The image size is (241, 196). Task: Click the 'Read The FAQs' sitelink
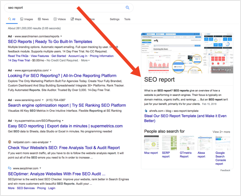click(18, 56)
